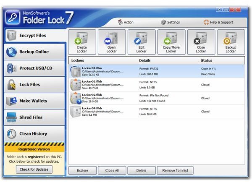Select the Locker03.flkb entry
The height and width of the screenshot is (182, 252).
(157, 85)
